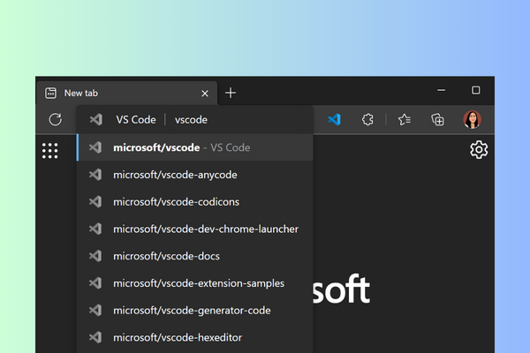Open the Favorites star icon
Screen dimensions: 530x353
(x=405, y=120)
